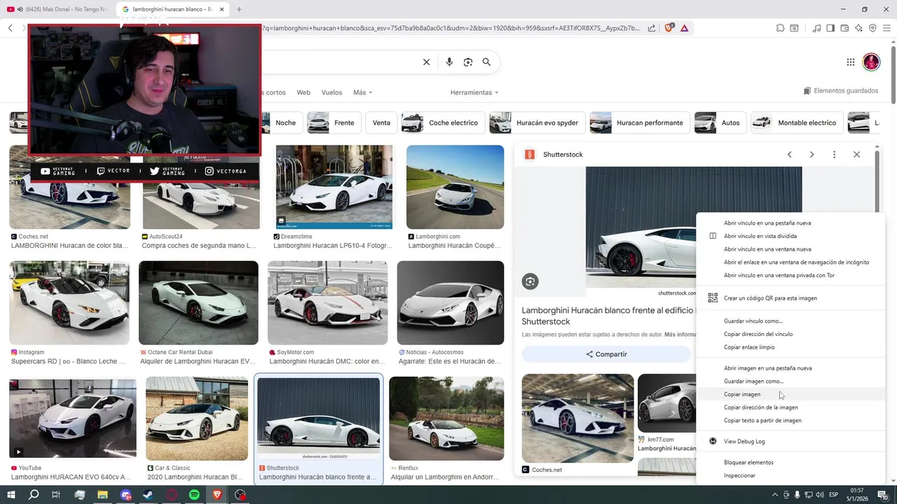This screenshot has height=504, width=897.
Task: Show hidden system tray icons chevron
Action: (x=774, y=495)
